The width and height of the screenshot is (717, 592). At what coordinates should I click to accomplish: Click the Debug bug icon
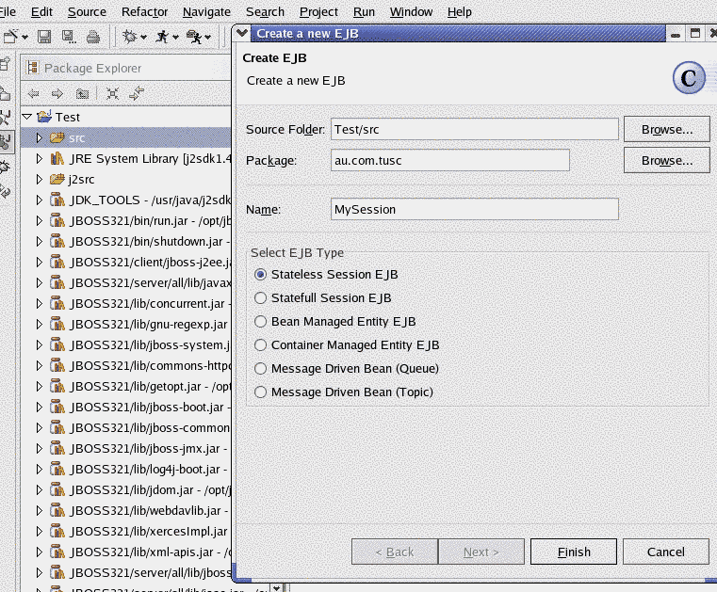(129, 37)
